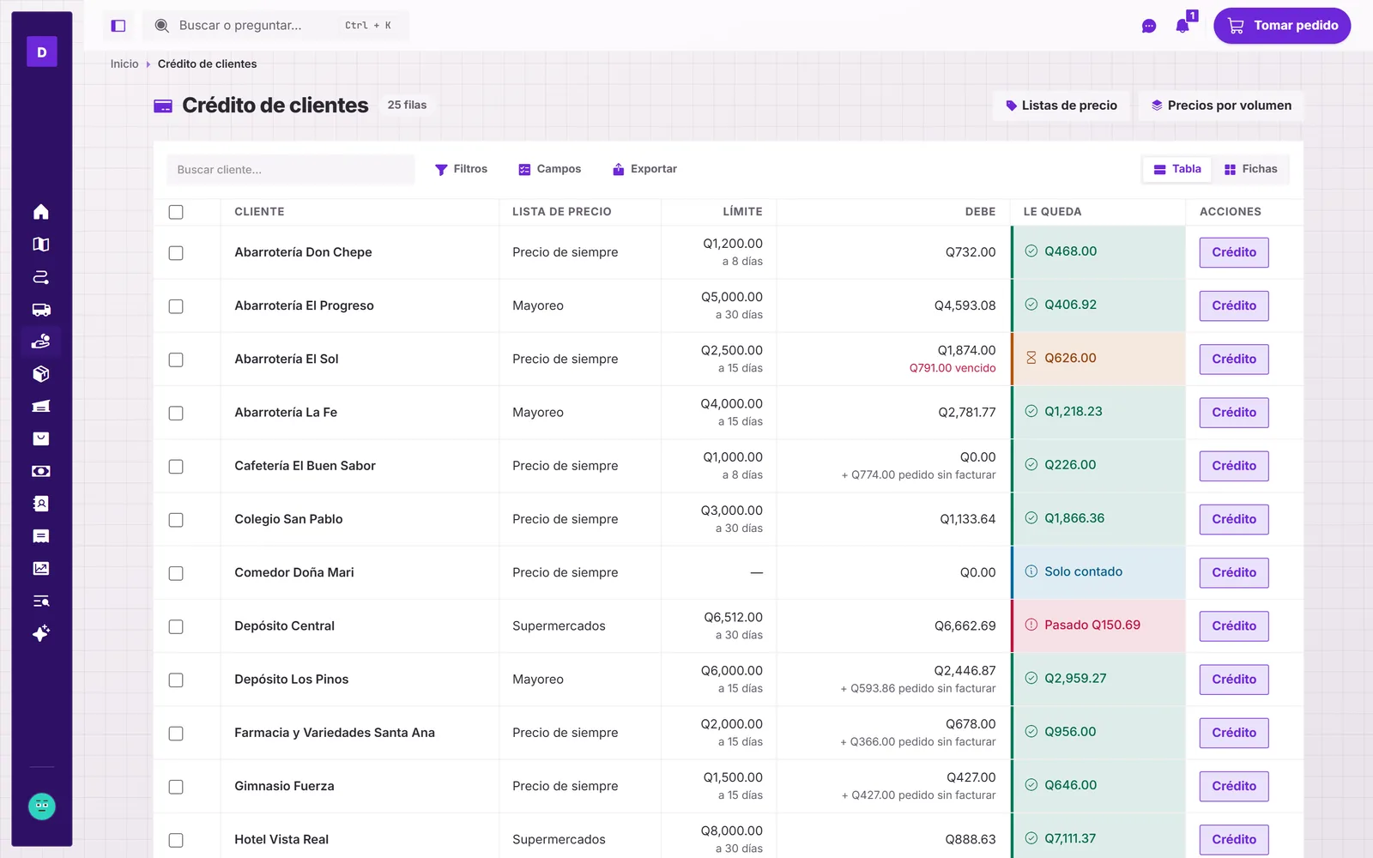
Task: Open the home icon in sidebar
Action: 41,212
